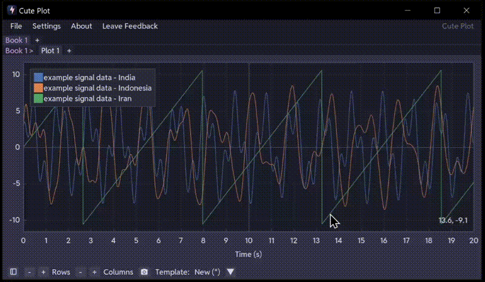Open the File menu
The height and width of the screenshot is (282, 485).
point(16,26)
